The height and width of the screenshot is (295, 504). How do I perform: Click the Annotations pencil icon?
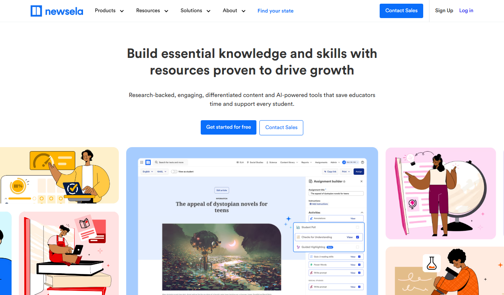click(x=311, y=218)
